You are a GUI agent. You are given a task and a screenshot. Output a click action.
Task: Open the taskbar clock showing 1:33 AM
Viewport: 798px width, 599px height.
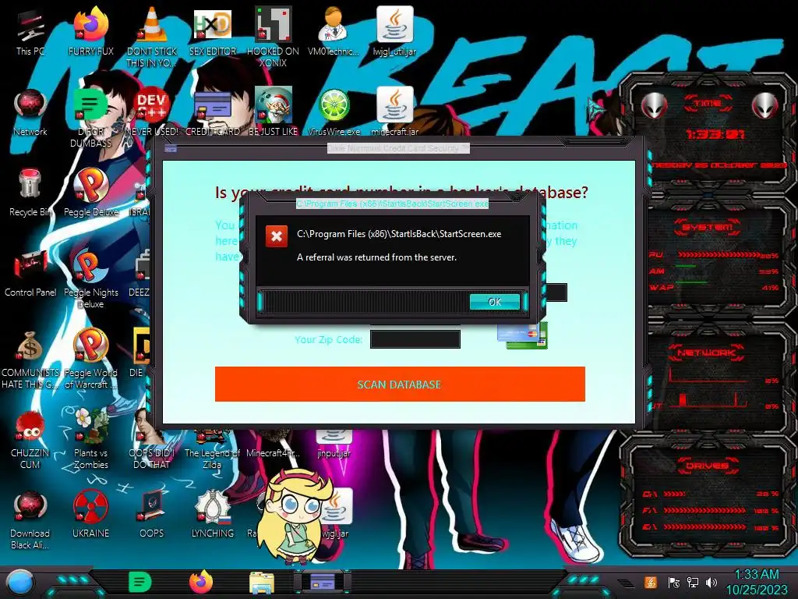point(756,582)
